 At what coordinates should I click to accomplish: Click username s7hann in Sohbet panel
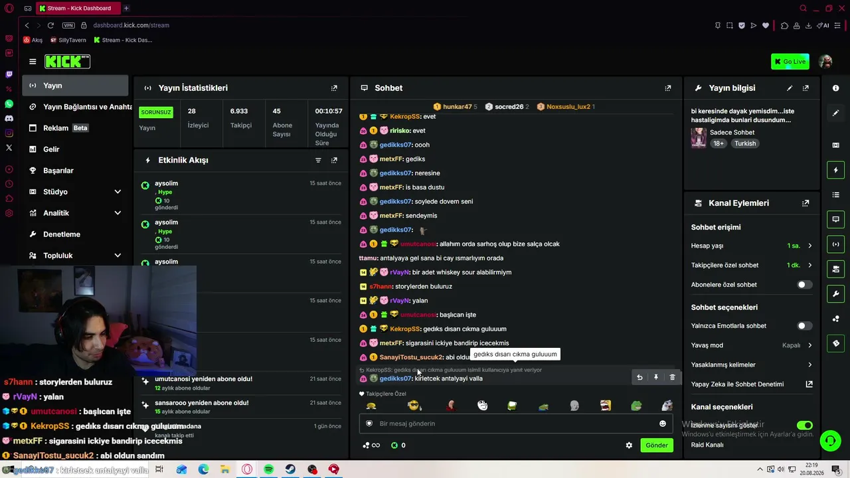click(x=381, y=286)
